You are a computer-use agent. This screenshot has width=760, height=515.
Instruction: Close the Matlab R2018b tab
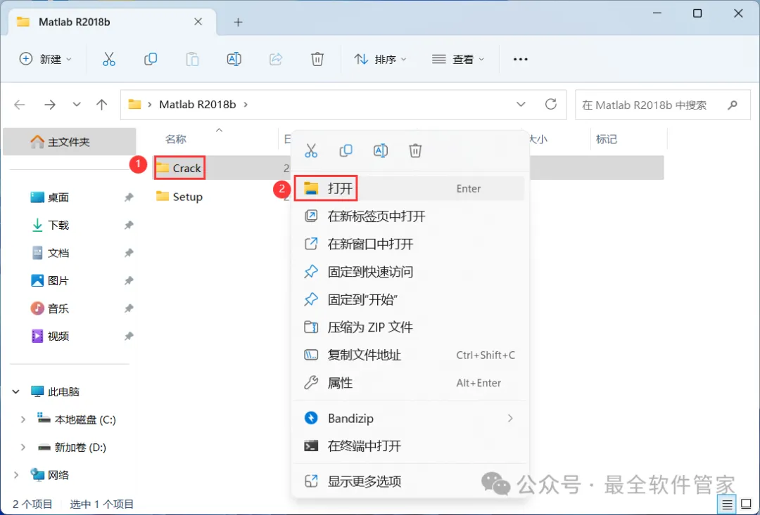(198, 22)
